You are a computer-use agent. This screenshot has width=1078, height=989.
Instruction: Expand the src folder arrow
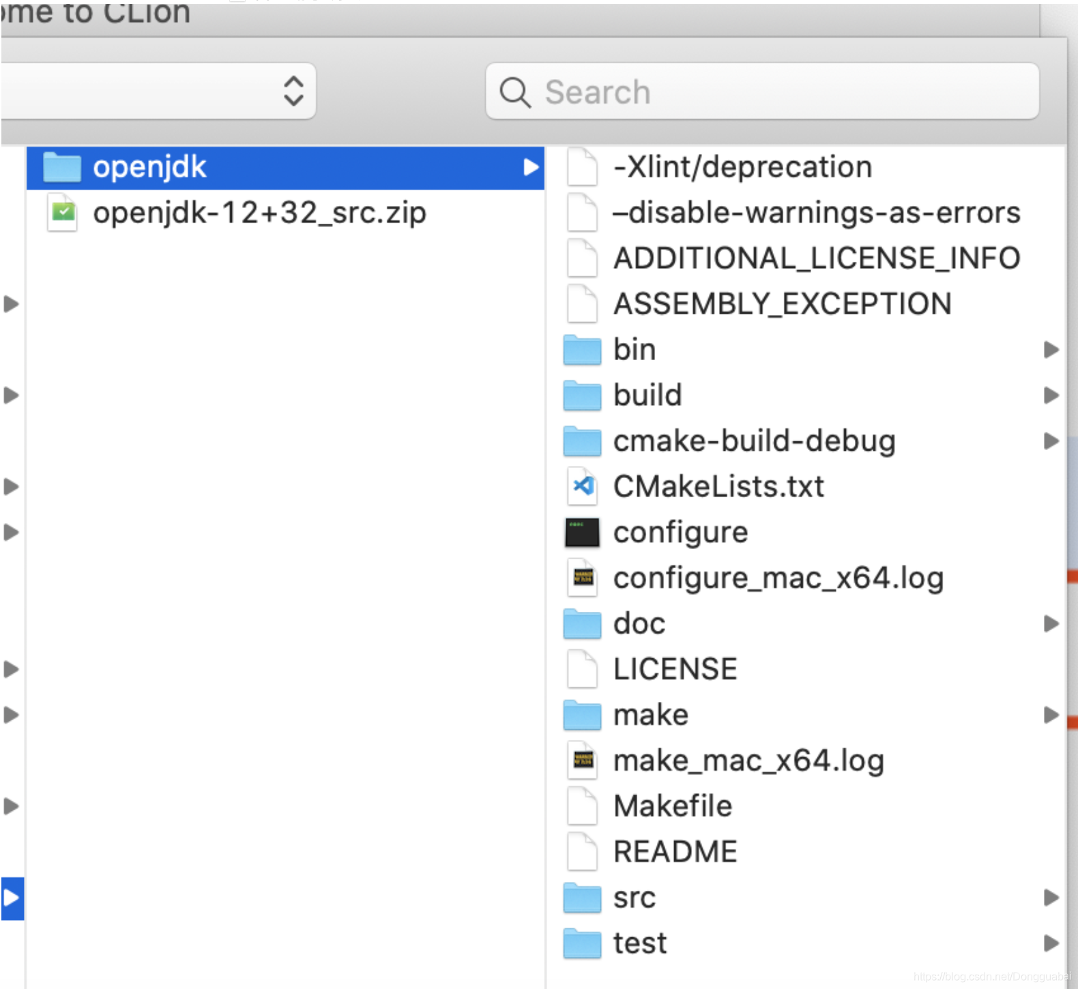pyautogui.click(x=1051, y=898)
